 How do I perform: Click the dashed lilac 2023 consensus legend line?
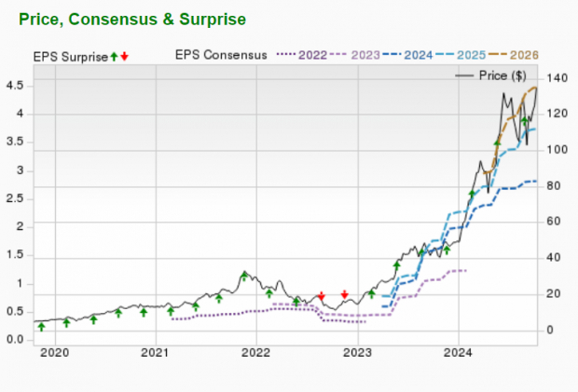click(338, 55)
